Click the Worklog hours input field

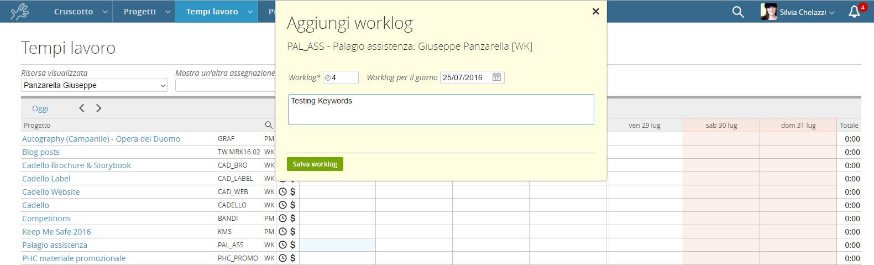coord(344,77)
